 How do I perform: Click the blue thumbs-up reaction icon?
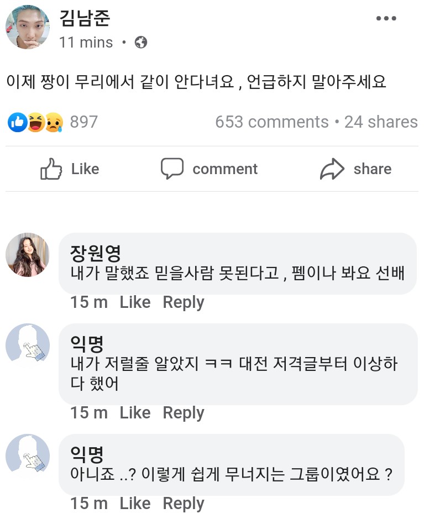tap(17, 122)
